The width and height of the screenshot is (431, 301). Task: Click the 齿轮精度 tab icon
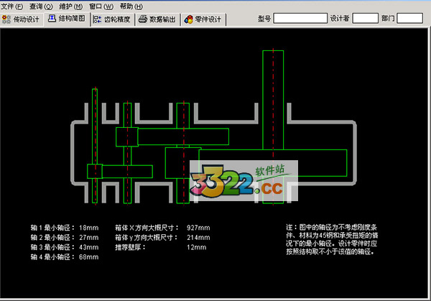(x=98, y=19)
